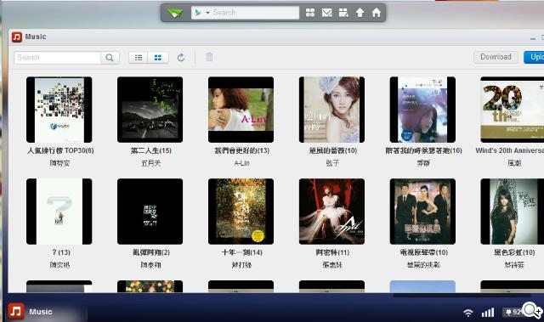The width and height of the screenshot is (544, 322).
Task: Click the Wind's 20th Anniversary title text
Action: coord(510,150)
